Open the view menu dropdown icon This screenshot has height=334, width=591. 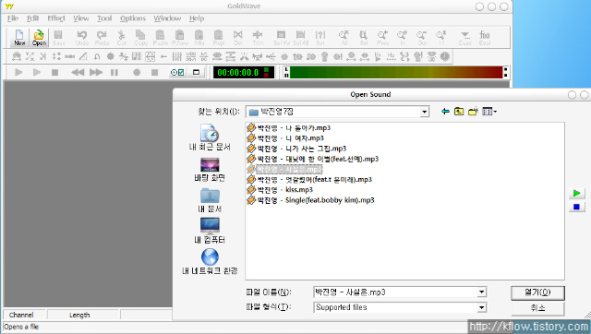489,112
